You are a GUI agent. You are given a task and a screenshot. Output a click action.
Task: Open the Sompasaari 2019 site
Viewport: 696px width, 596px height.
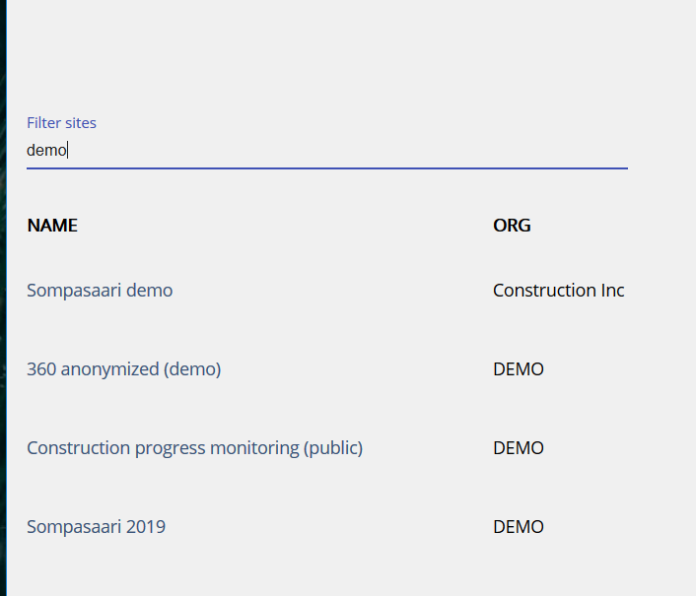pos(96,527)
